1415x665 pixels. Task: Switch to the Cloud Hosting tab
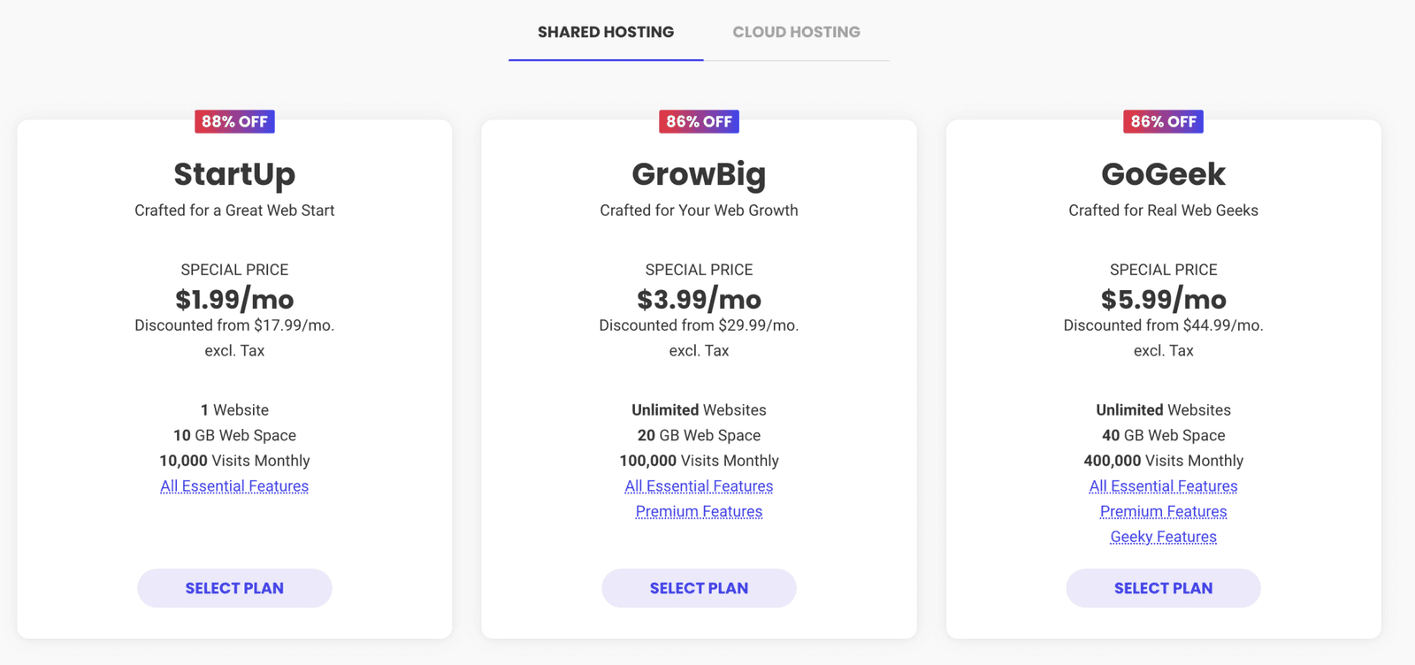(x=796, y=32)
